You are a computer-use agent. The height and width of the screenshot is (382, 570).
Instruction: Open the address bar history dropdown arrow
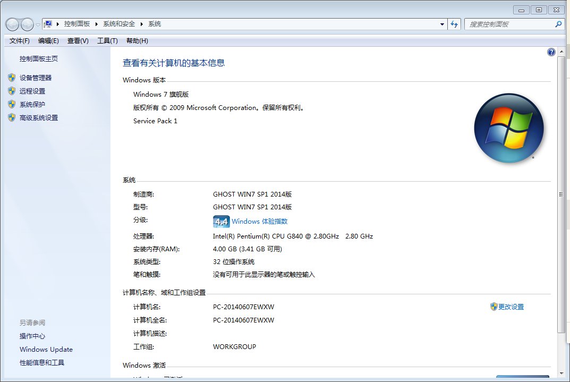441,24
